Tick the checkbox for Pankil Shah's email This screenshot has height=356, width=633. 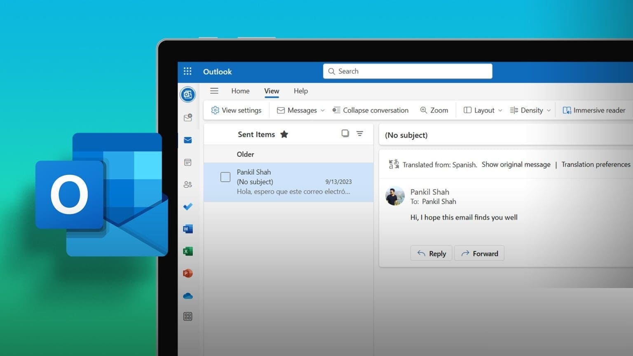click(x=225, y=177)
